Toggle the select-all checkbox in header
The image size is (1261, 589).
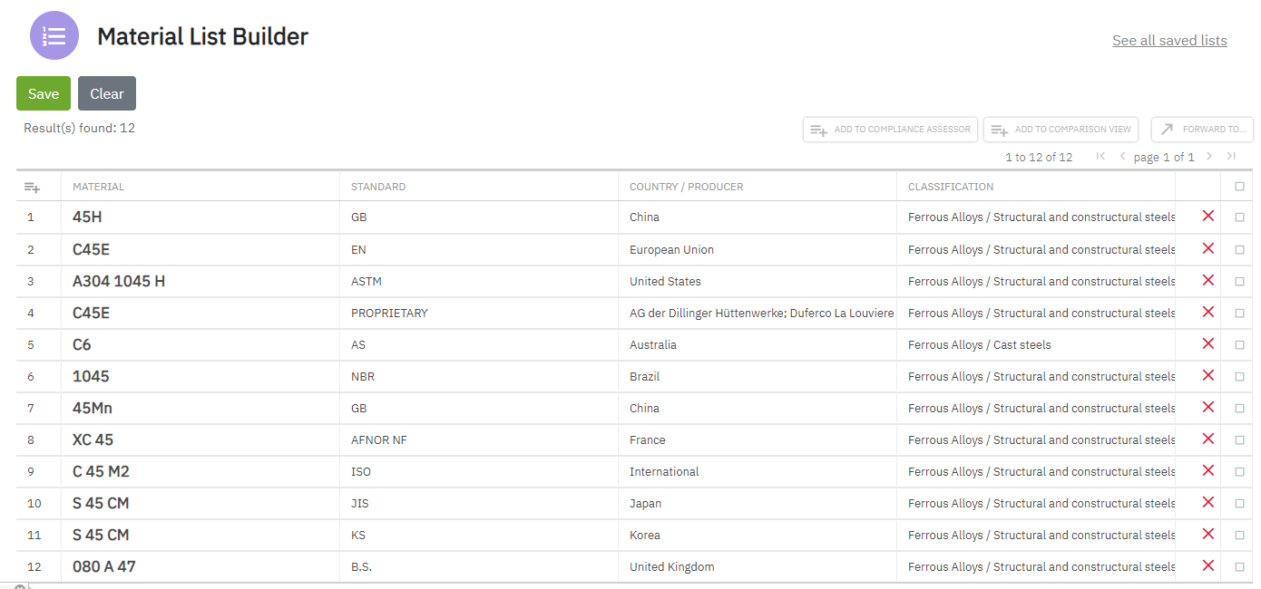point(1240,187)
